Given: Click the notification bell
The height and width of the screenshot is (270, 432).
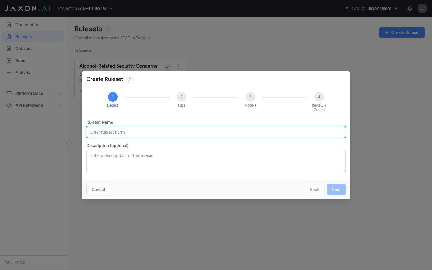Looking at the screenshot, I should coord(410,8).
